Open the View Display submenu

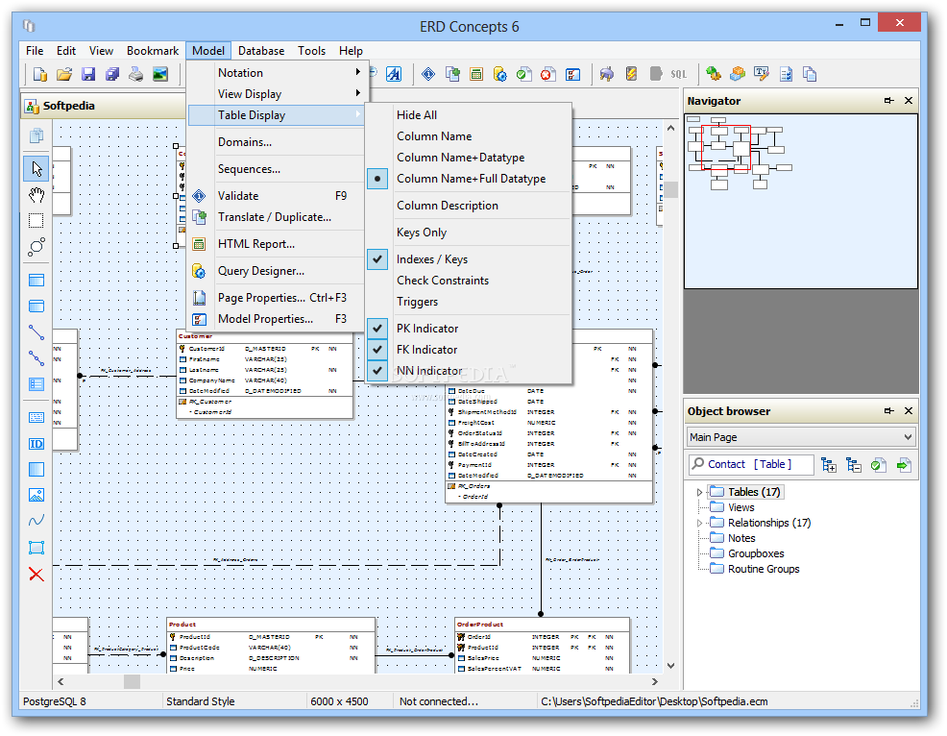[x=276, y=94]
